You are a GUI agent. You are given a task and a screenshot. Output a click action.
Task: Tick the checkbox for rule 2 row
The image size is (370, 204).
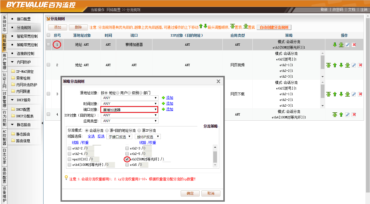(x=48, y=65)
